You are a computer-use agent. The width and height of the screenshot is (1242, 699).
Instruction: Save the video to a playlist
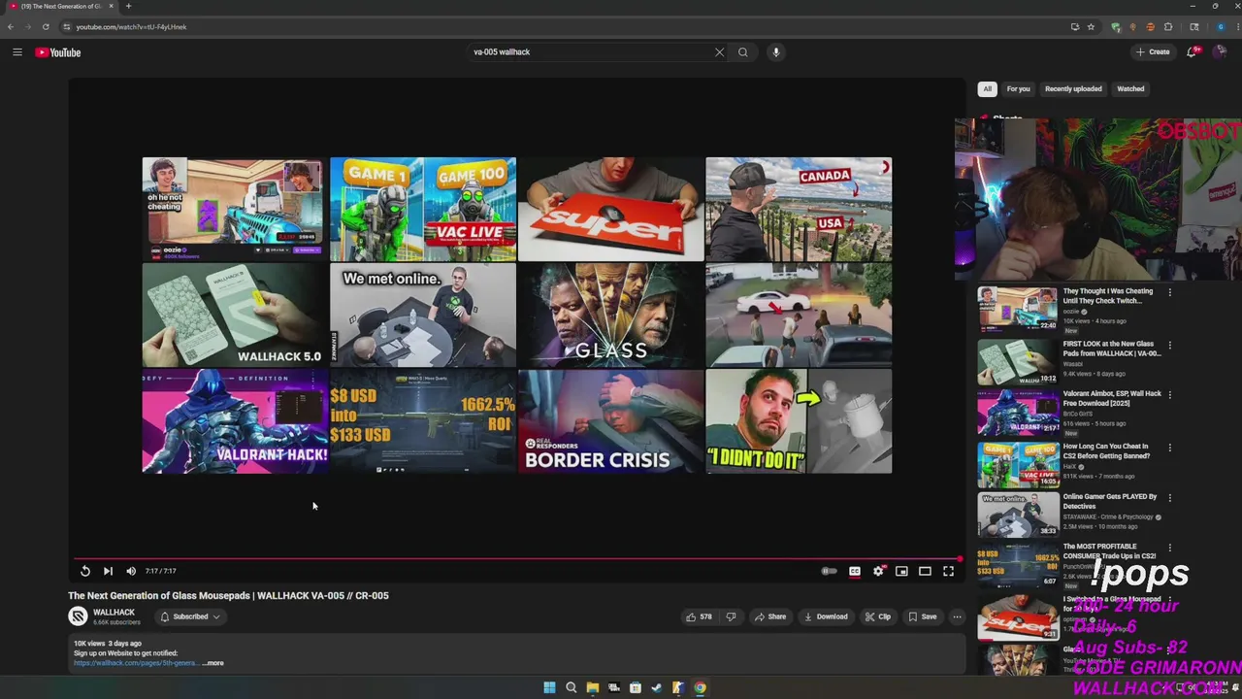click(x=923, y=616)
